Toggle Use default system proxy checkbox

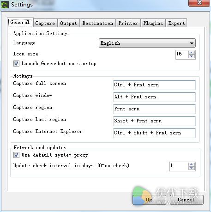pos(16,155)
